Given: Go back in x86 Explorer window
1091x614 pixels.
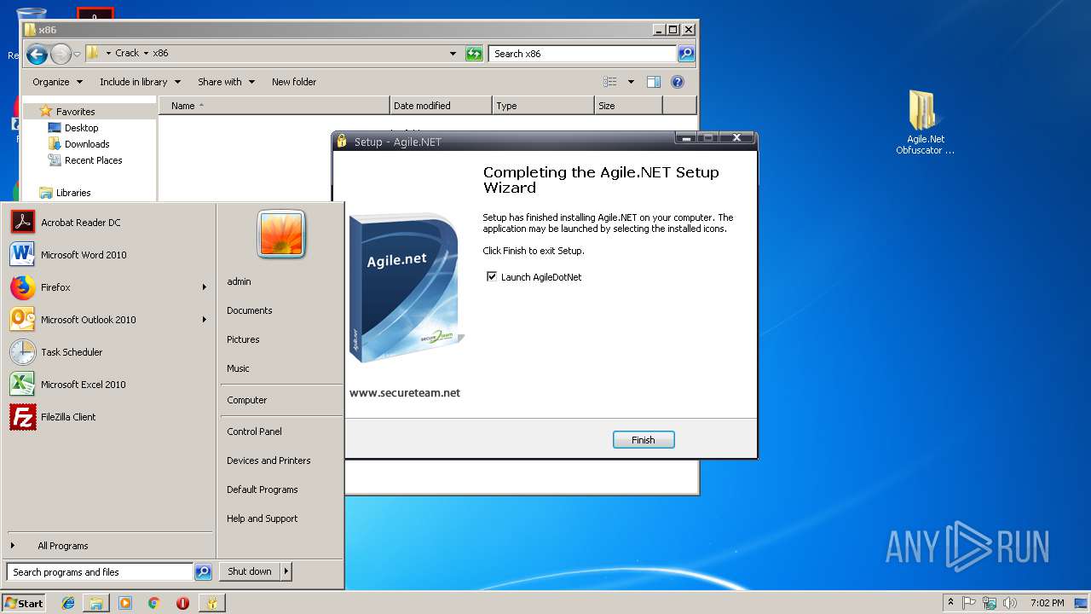Looking at the screenshot, I should point(37,55).
